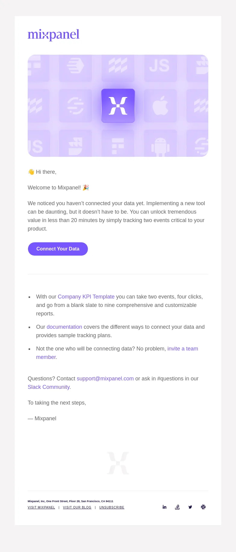Click the Mixpanel logo at top
Image resolution: width=236 pixels, height=552 pixels.
[54, 35]
